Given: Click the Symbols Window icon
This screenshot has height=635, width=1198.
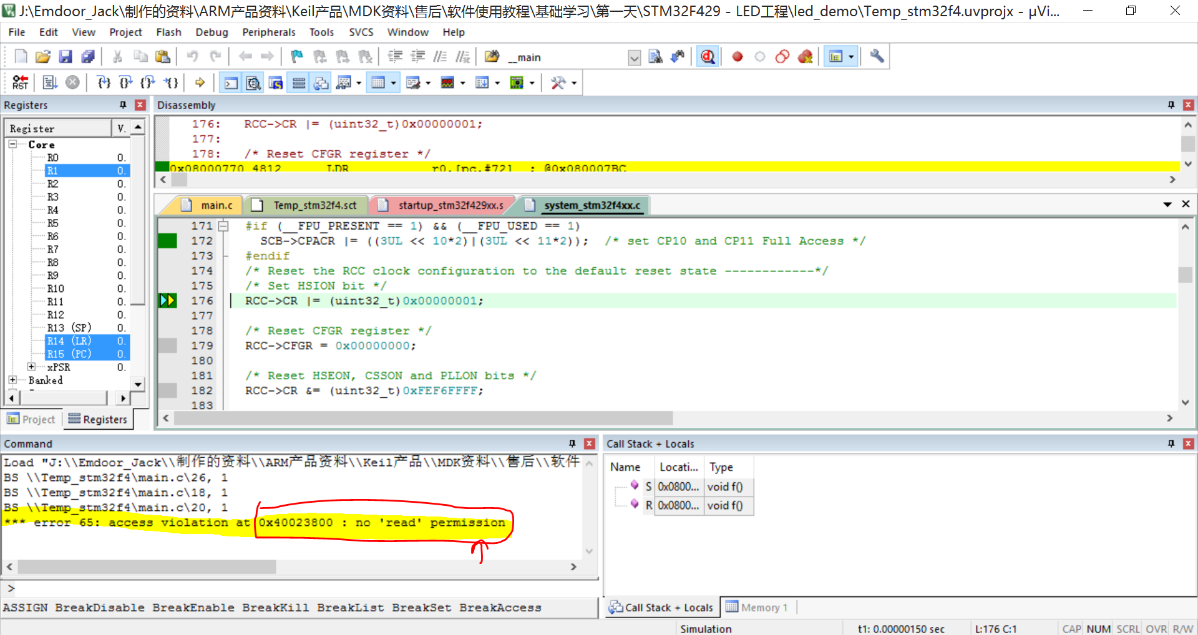Looking at the screenshot, I should point(276,82).
